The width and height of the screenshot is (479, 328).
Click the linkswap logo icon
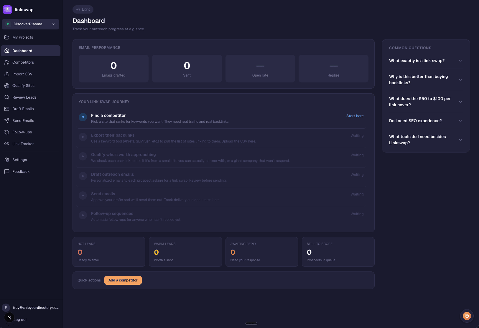[7, 9]
